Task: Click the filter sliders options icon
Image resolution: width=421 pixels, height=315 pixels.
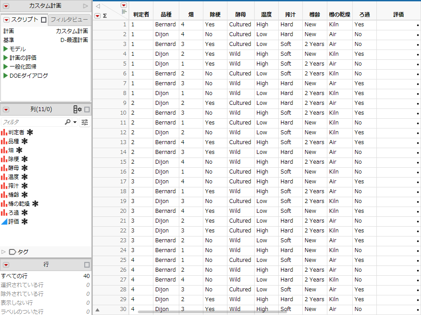Action: pyautogui.click(x=85, y=122)
